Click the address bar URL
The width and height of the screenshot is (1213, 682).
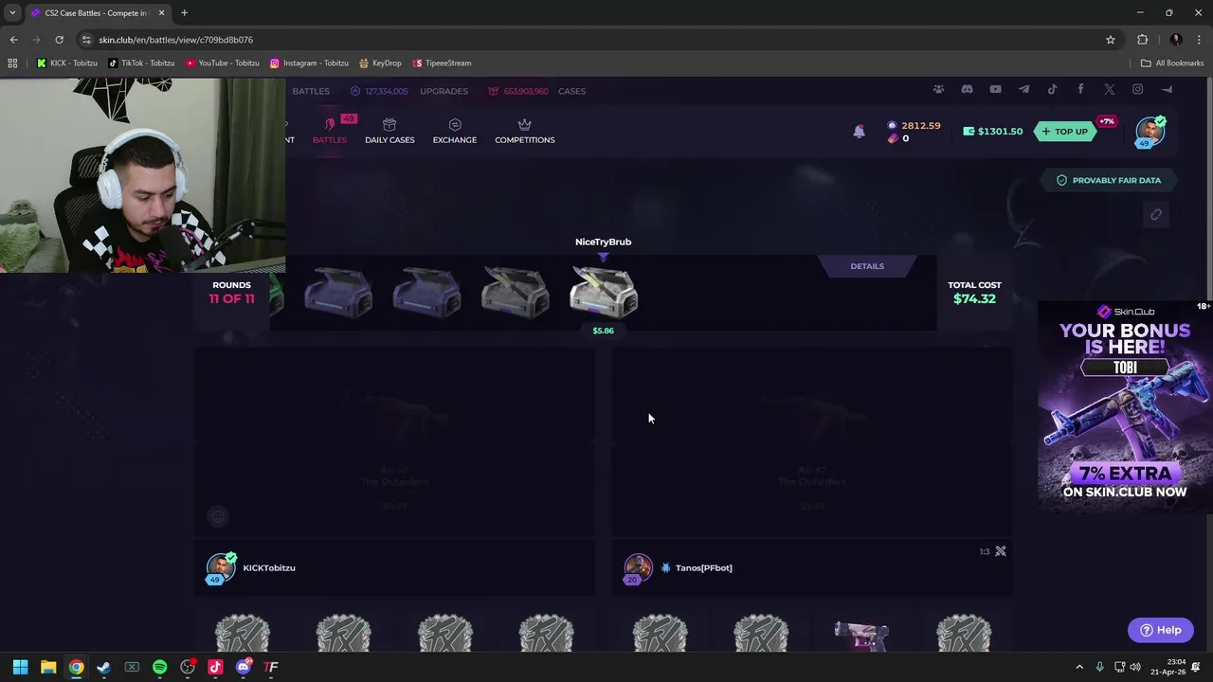[175, 40]
